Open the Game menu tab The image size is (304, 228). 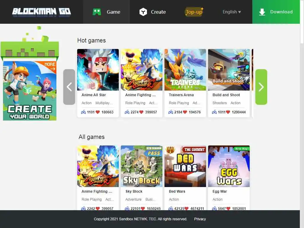tap(107, 12)
